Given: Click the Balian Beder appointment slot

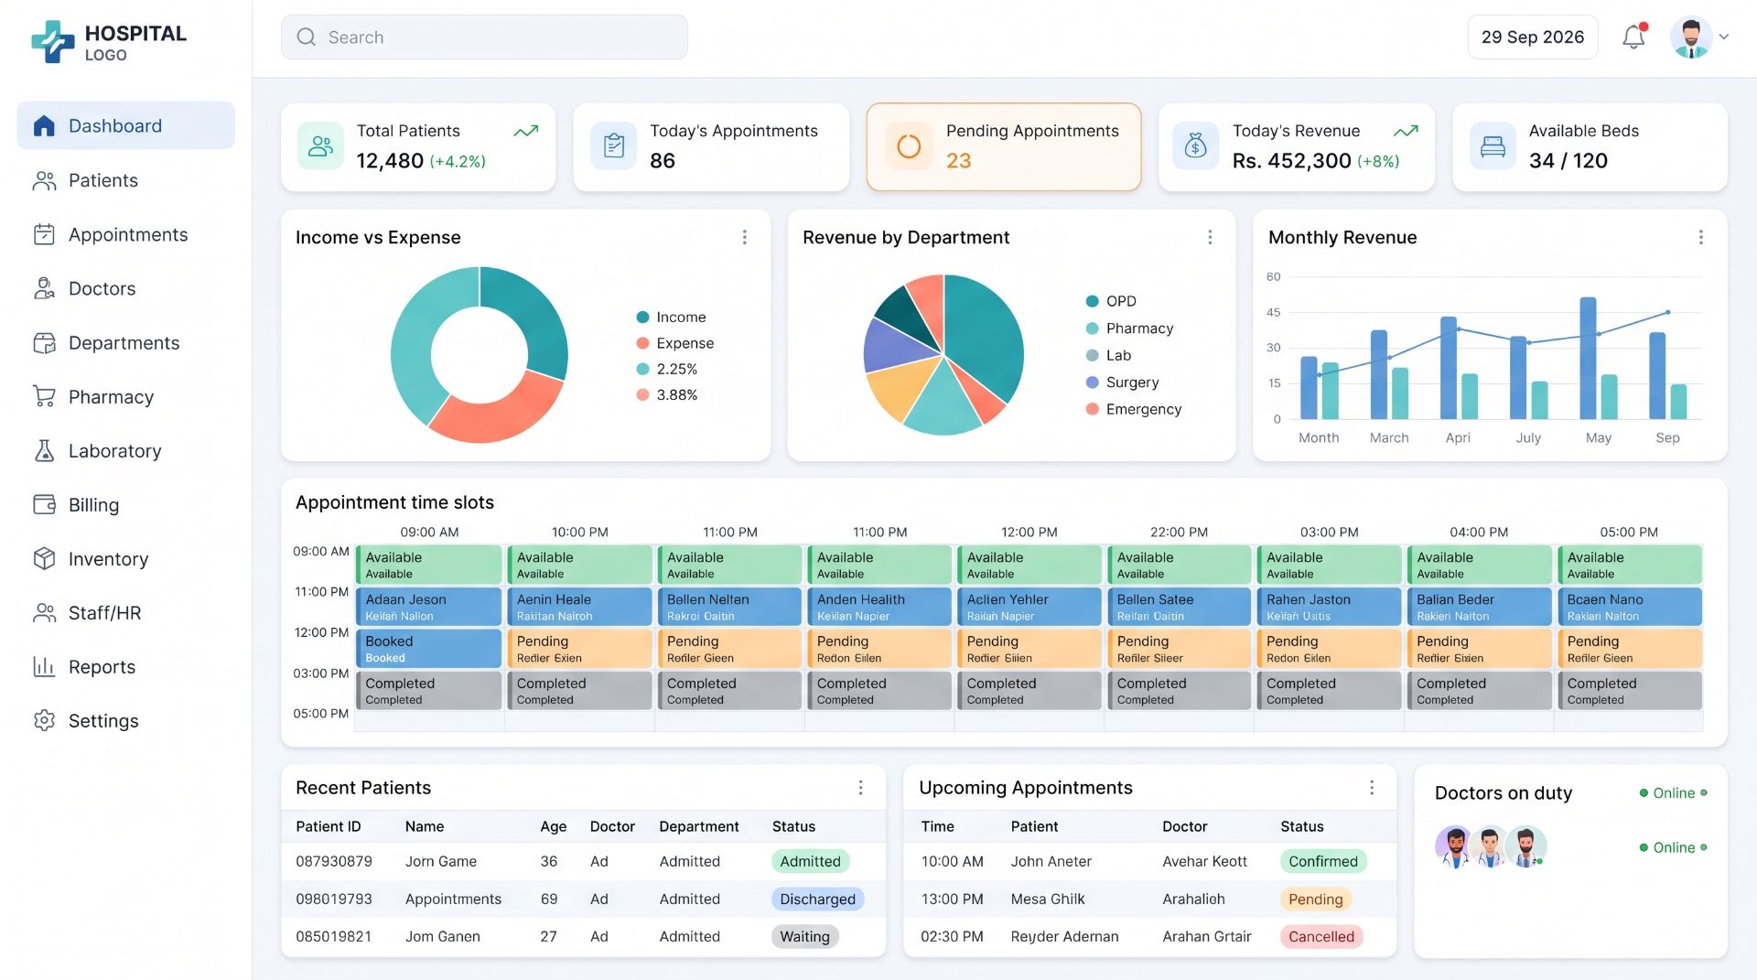Looking at the screenshot, I should point(1479,607).
